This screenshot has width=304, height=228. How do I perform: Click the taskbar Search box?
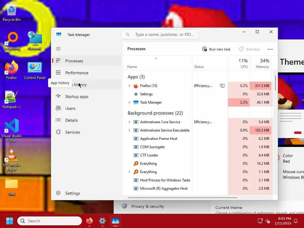tap(50, 221)
